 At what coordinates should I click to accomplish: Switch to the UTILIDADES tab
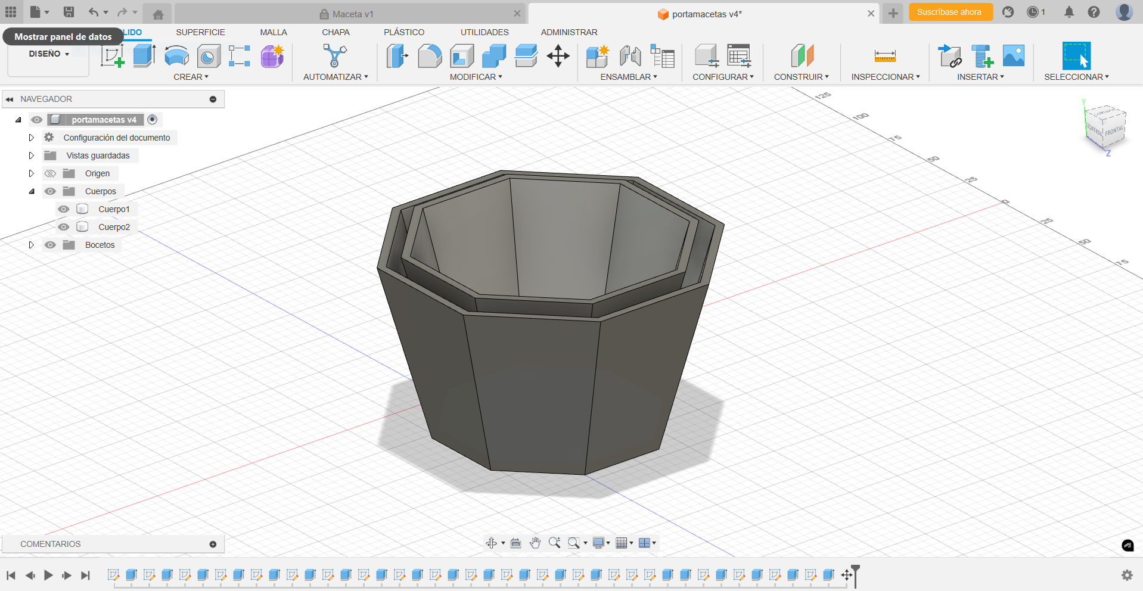pos(484,32)
